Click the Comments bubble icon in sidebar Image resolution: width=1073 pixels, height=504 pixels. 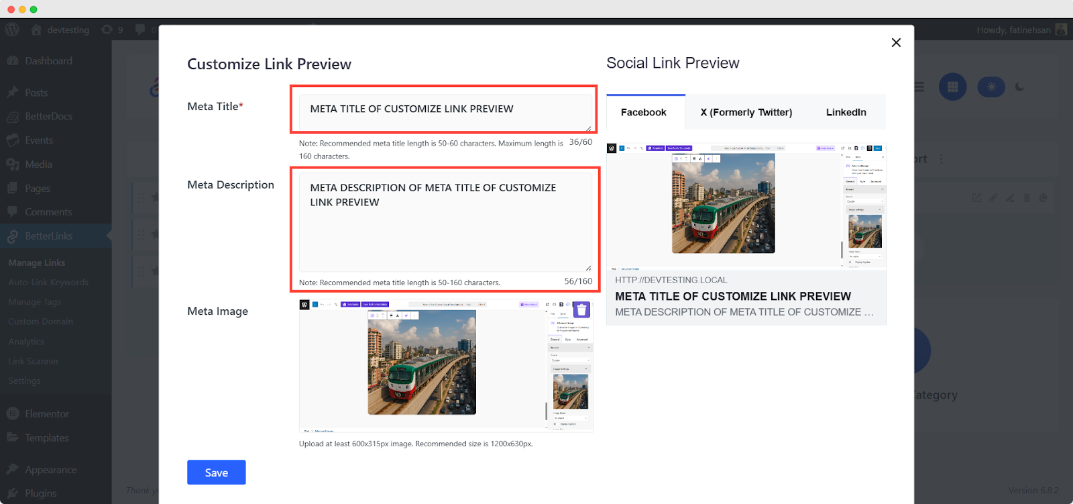pyautogui.click(x=13, y=212)
